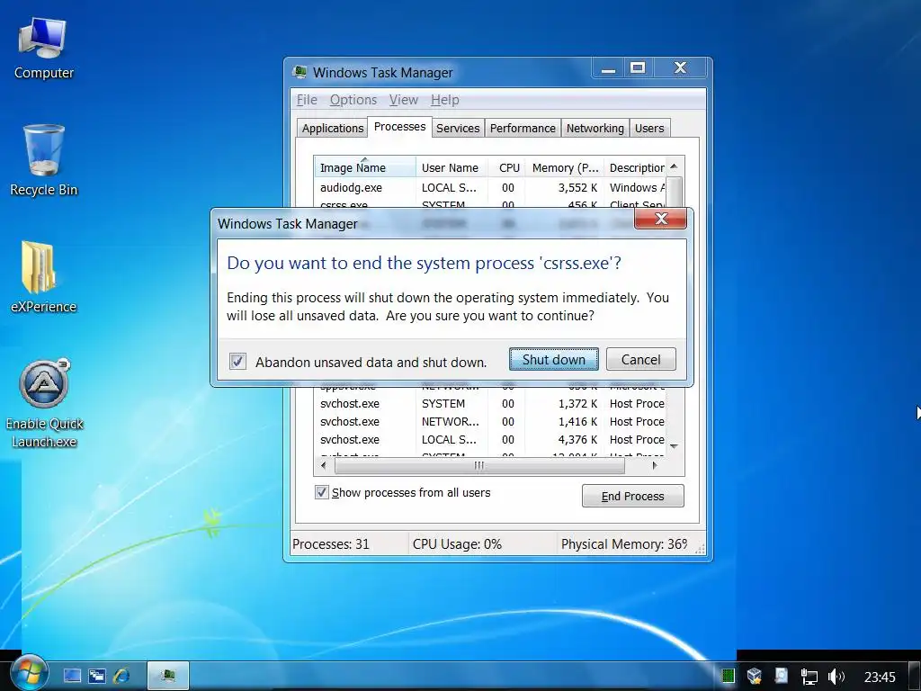Screen dimensions: 921x691
Task: Open the Options menu
Action: (x=353, y=100)
